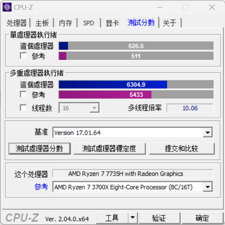
Task: Click the 确定 button
Action: [x=202, y=218]
